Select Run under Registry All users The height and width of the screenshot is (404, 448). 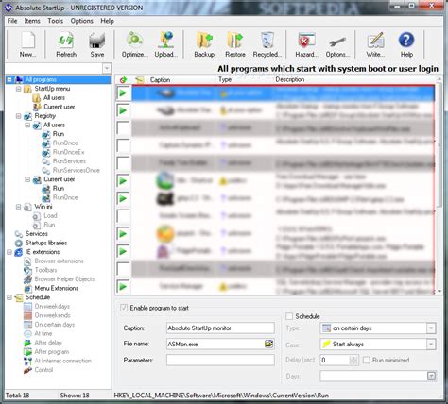tap(59, 134)
